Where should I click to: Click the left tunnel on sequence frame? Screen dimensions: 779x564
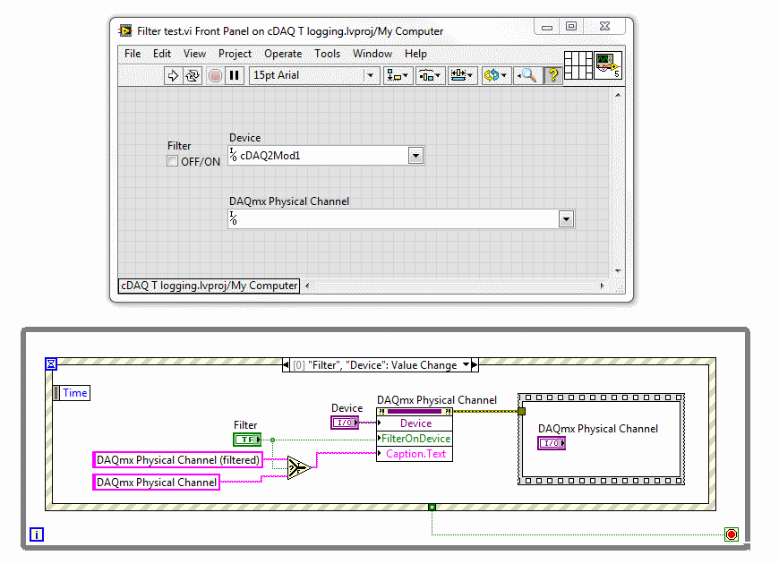pyautogui.click(x=521, y=412)
